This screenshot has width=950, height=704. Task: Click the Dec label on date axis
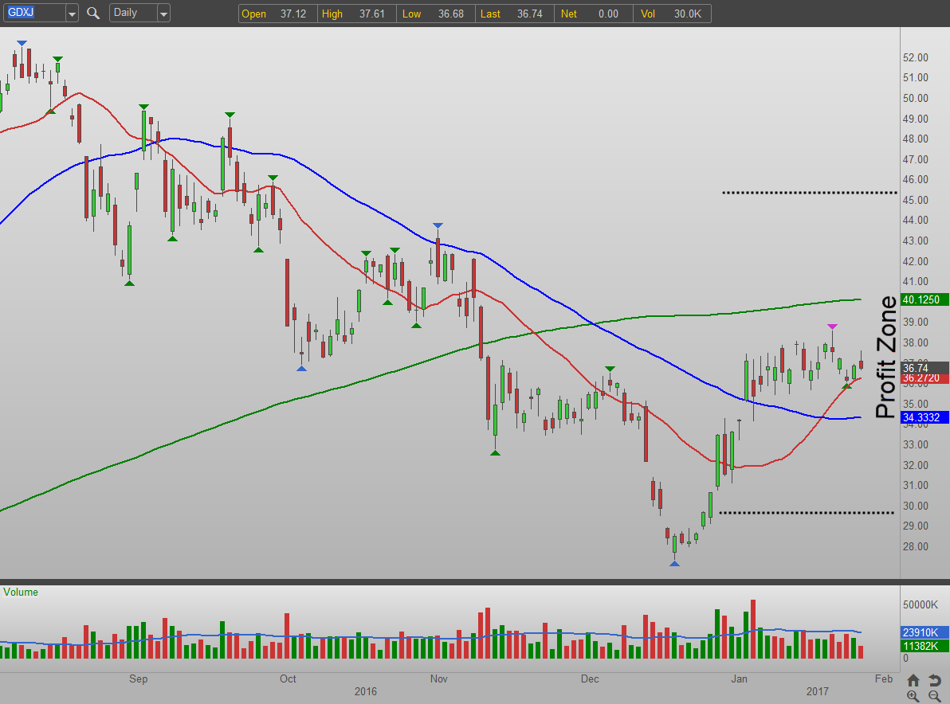coord(590,679)
